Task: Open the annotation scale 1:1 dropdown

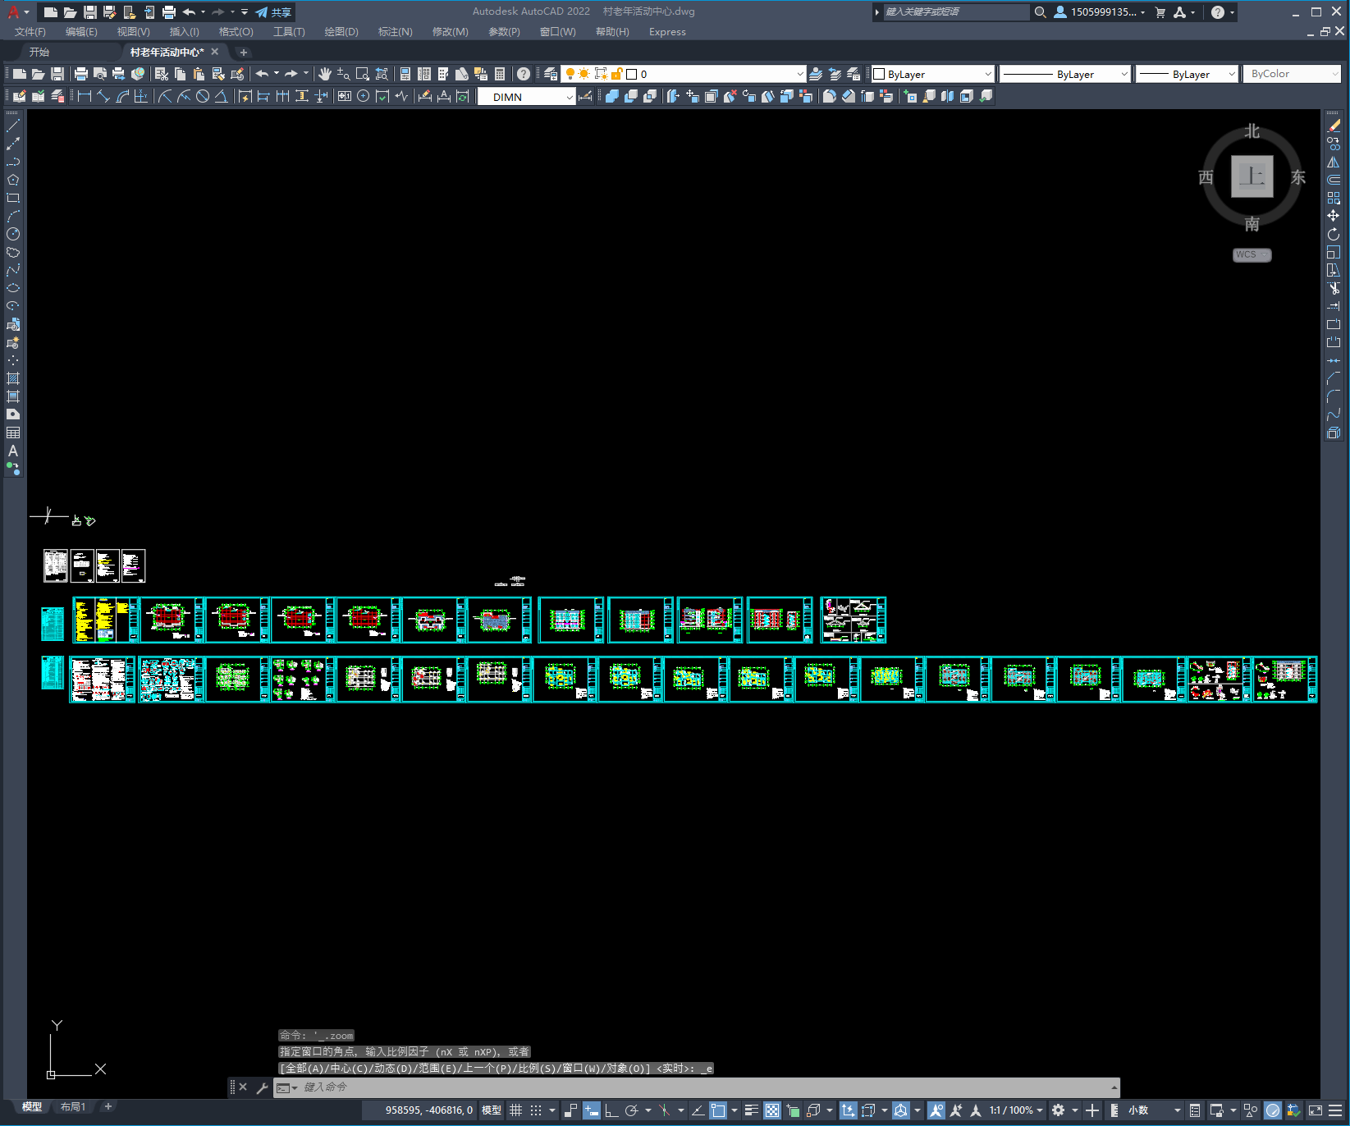Action: pyautogui.click(x=1016, y=1110)
